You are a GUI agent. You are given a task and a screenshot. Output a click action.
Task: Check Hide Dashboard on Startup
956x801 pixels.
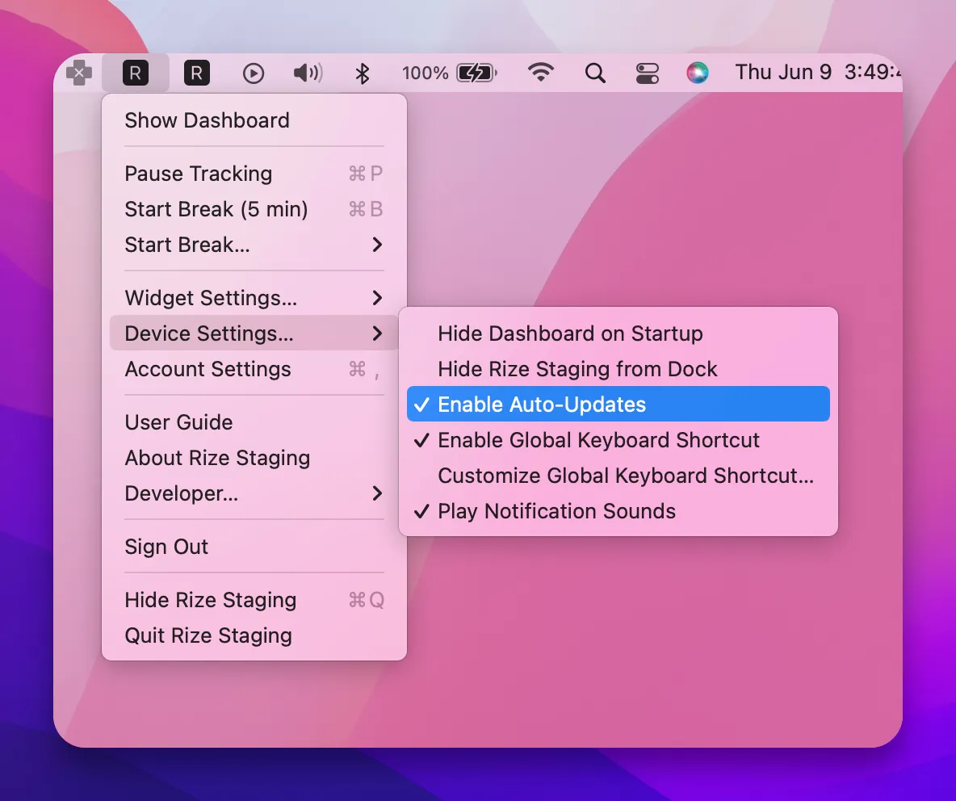click(x=618, y=333)
